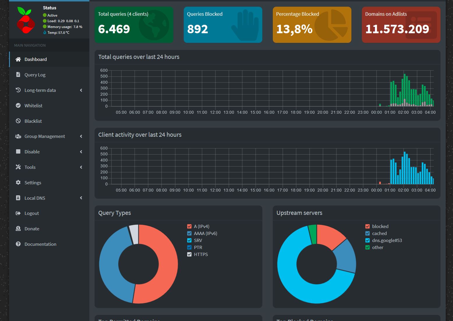Open the Blacklist page
453x321 pixels.
click(49, 121)
